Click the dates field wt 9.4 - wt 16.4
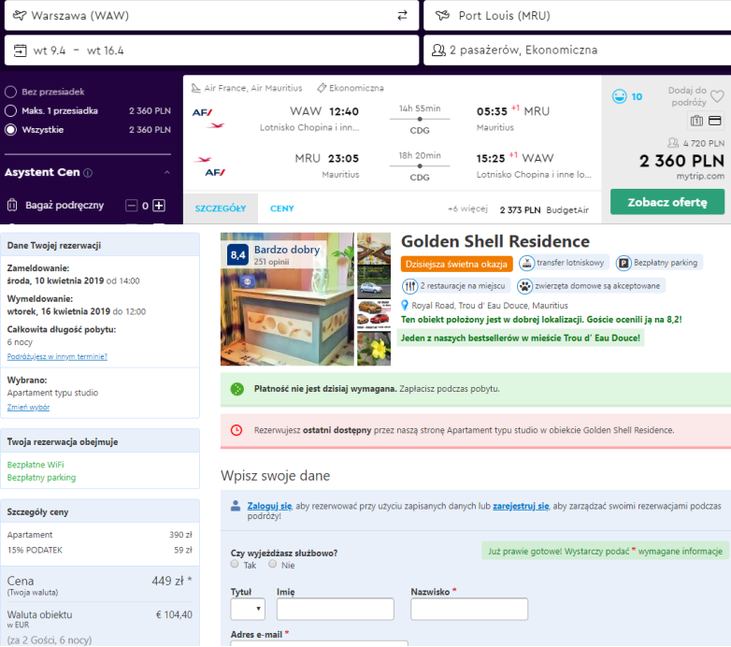The height and width of the screenshot is (647, 731). [211, 50]
